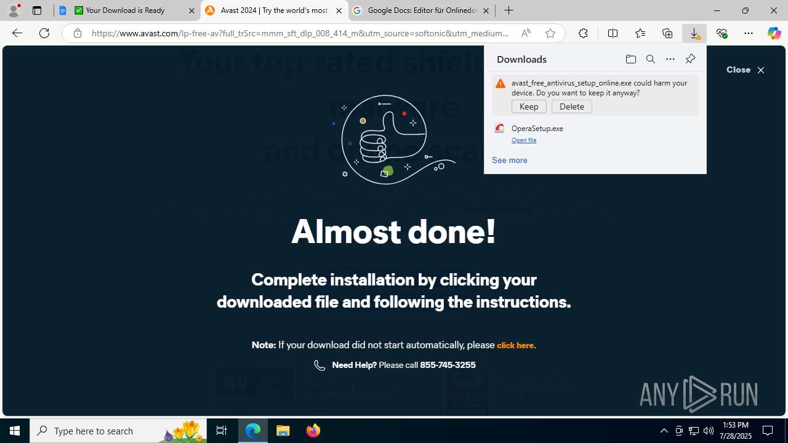Screen dimensions: 788x443
Task: Open notification center icon
Action: [768, 431]
